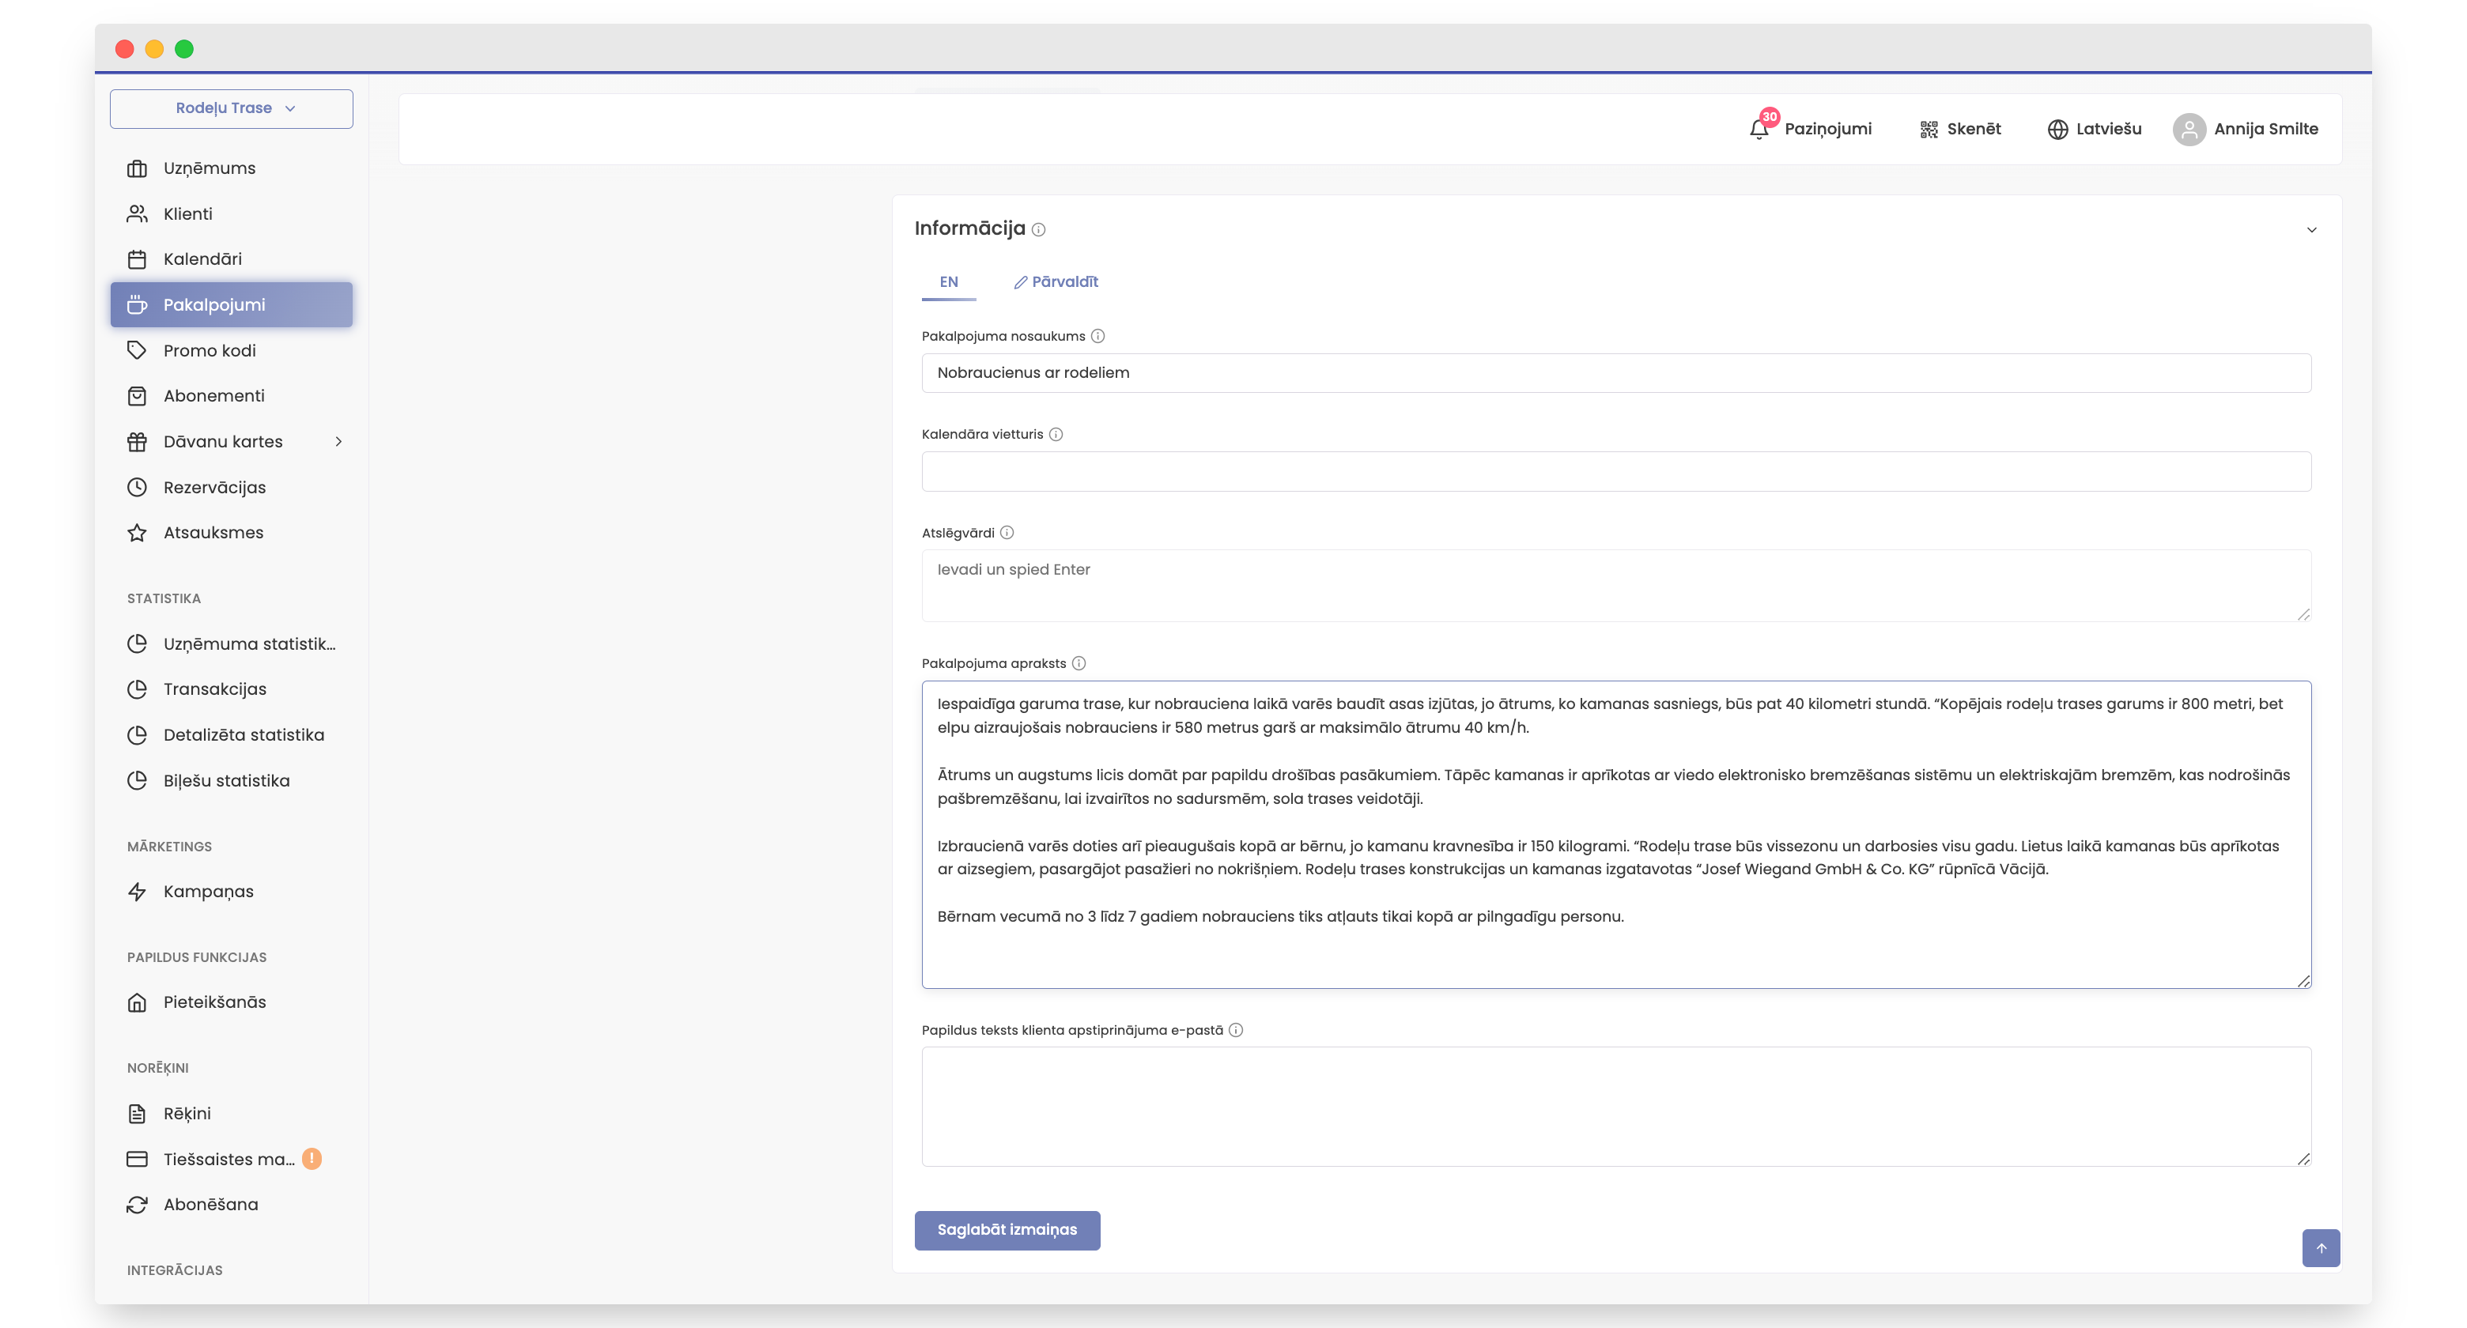The image size is (2467, 1328).
Task: Click the Pakalpojuma apraksts info icon
Action: point(1079,663)
